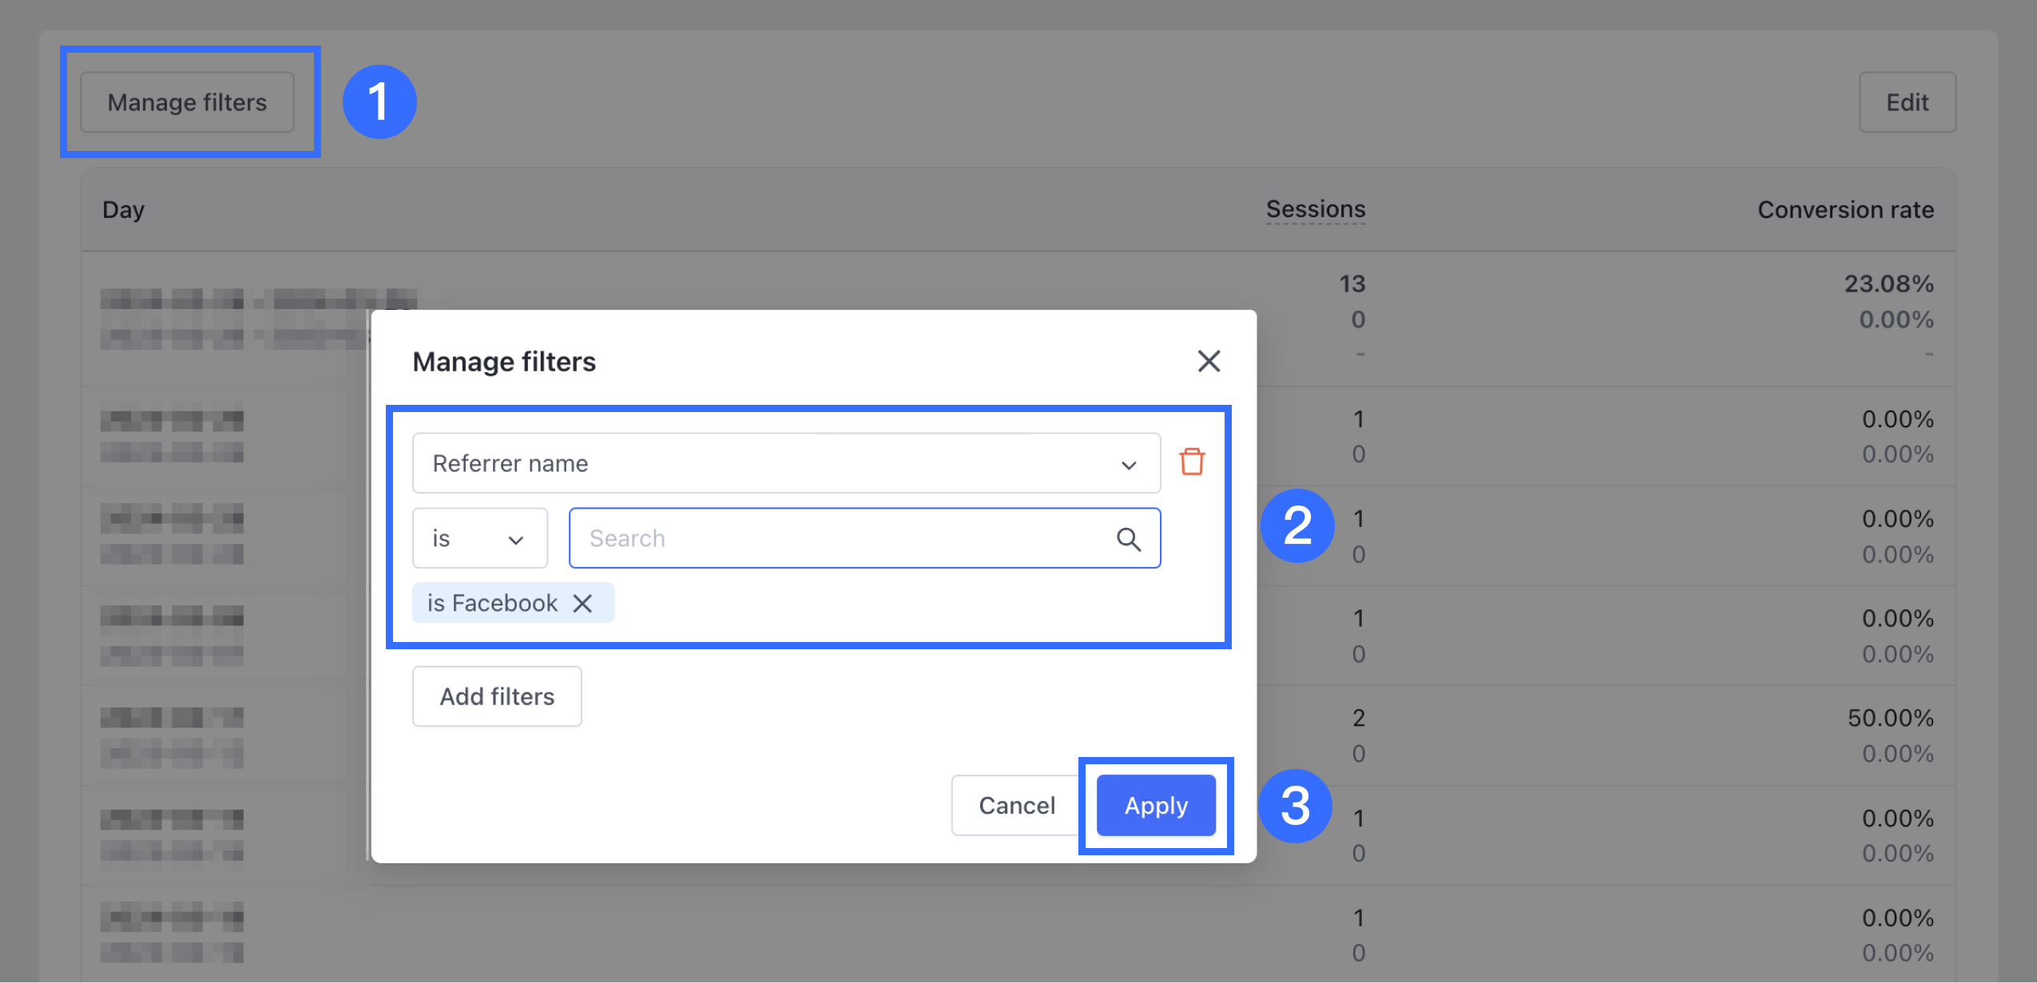Cancel the filter changes
The image size is (2037, 983).
(1016, 805)
